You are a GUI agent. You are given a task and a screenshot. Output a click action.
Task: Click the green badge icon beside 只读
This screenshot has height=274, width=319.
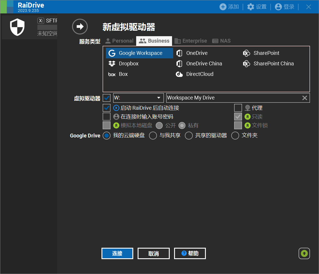248,117
